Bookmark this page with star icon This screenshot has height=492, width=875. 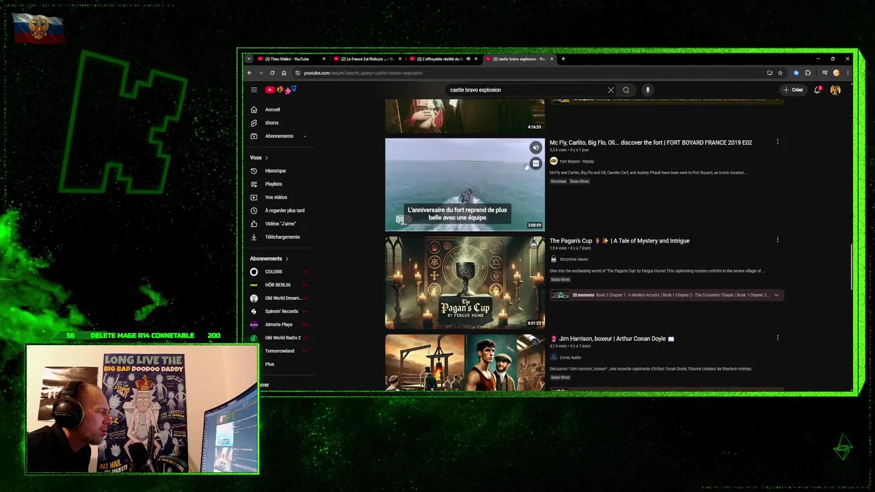click(x=780, y=73)
